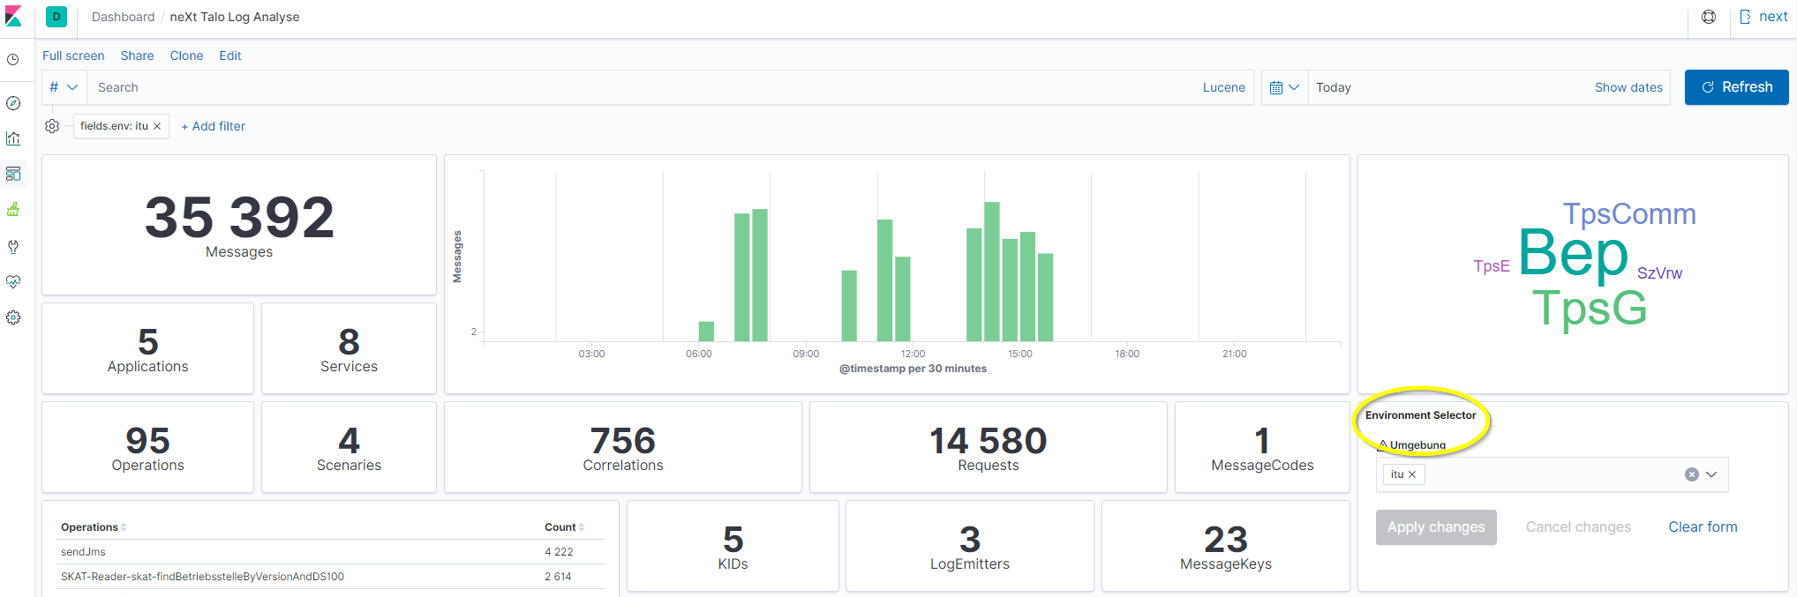Clear the Umgebung selection circle-x icon
The height and width of the screenshot is (597, 1797).
click(x=1692, y=474)
